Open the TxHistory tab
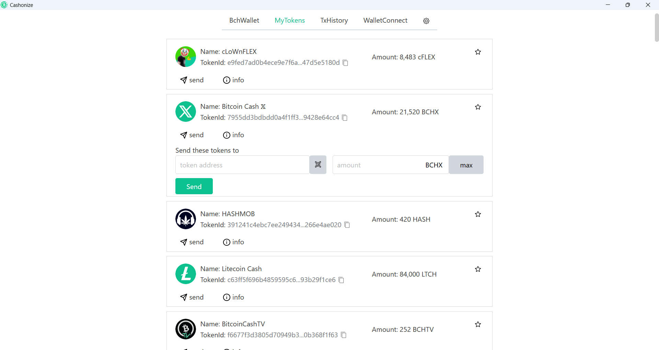The width and height of the screenshot is (659, 350). (x=334, y=21)
